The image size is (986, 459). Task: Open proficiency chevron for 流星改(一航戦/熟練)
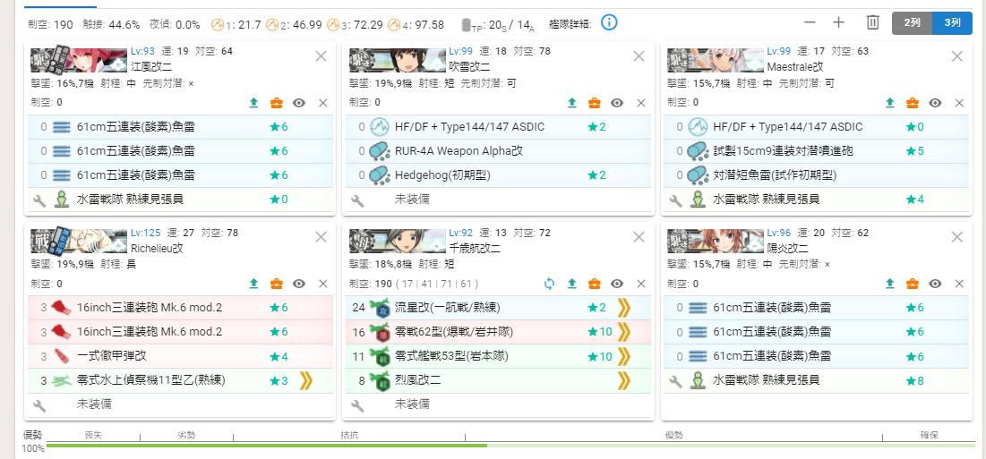click(x=623, y=308)
